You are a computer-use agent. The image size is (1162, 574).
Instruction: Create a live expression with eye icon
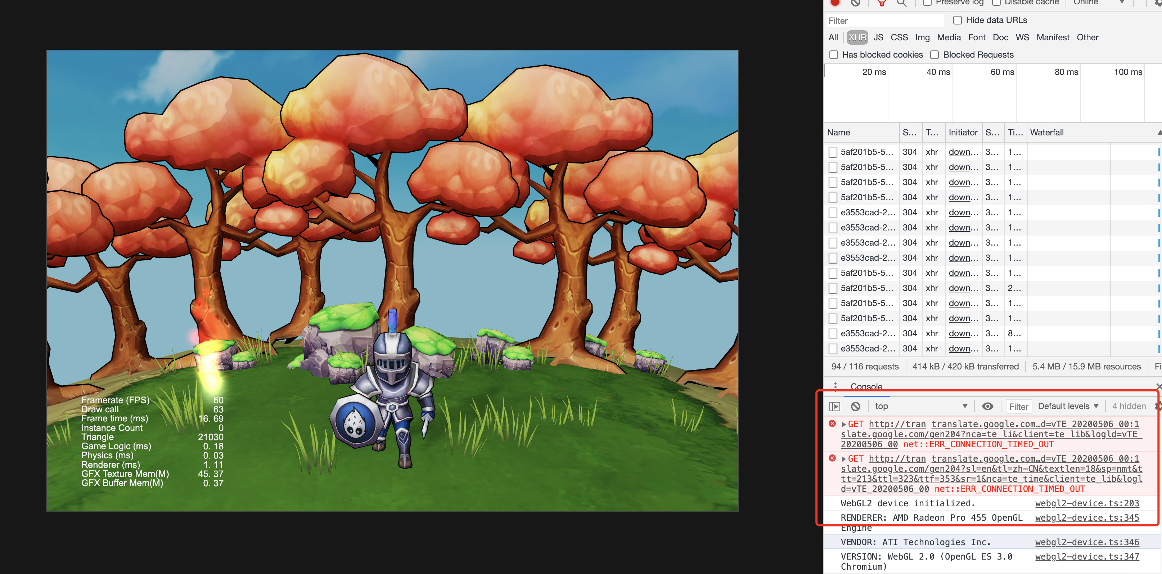[x=987, y=406]
